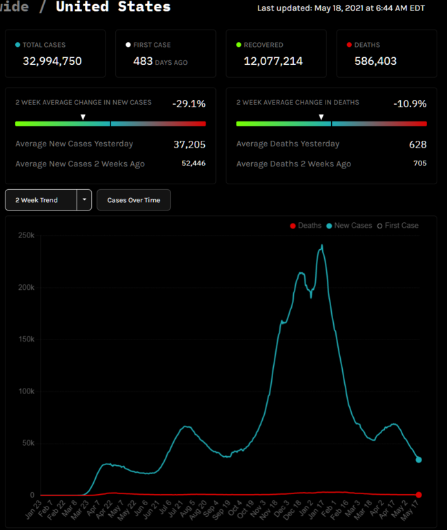Toggle Deaths series in chart legend
The height and width of the screenshot is (530, 447).
click(x=306, y=226)
